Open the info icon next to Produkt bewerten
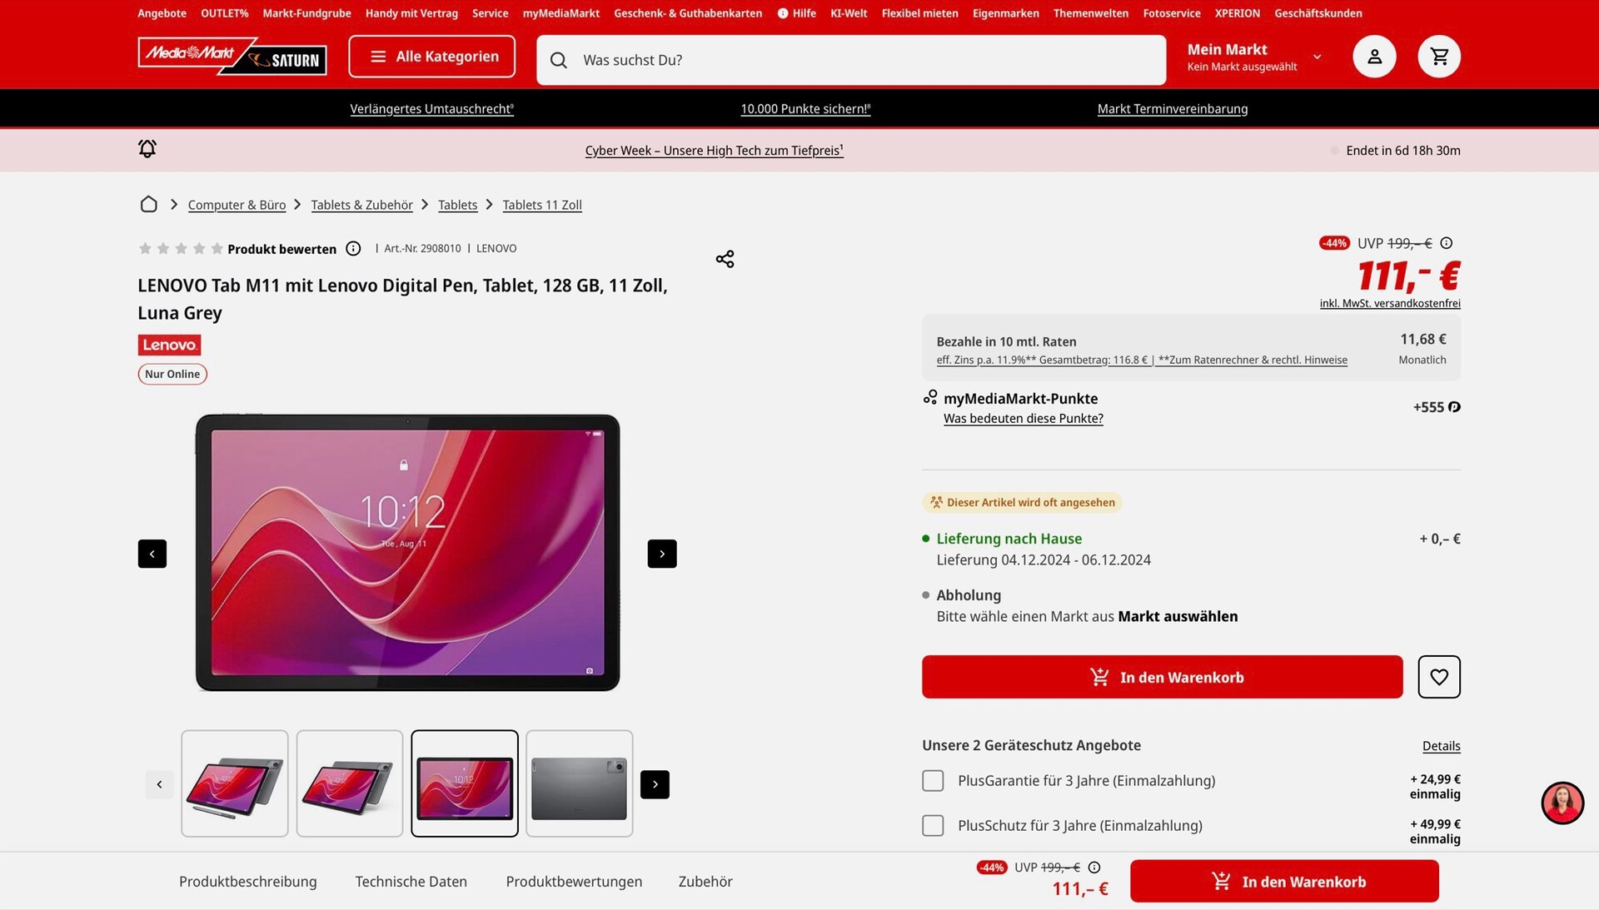This screenshot has width=1599, height=910. pos(353,249)
